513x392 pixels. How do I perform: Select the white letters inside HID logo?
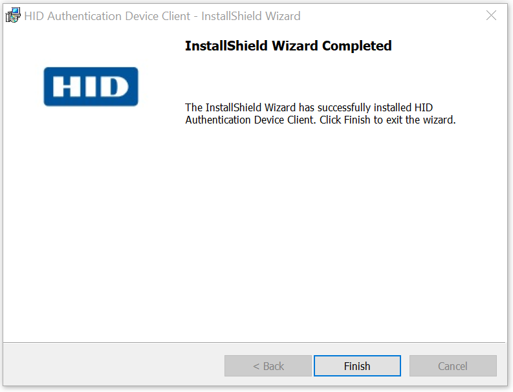click(91, 87)
